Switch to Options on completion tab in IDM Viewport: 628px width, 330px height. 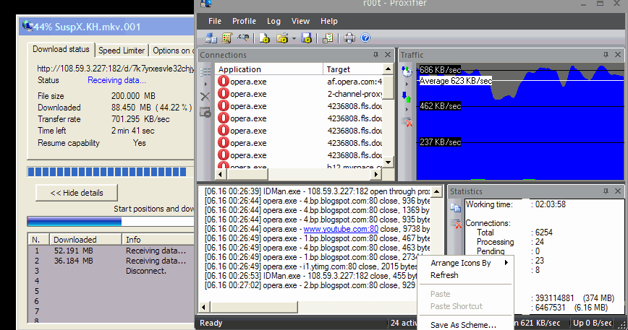[172, 51]
